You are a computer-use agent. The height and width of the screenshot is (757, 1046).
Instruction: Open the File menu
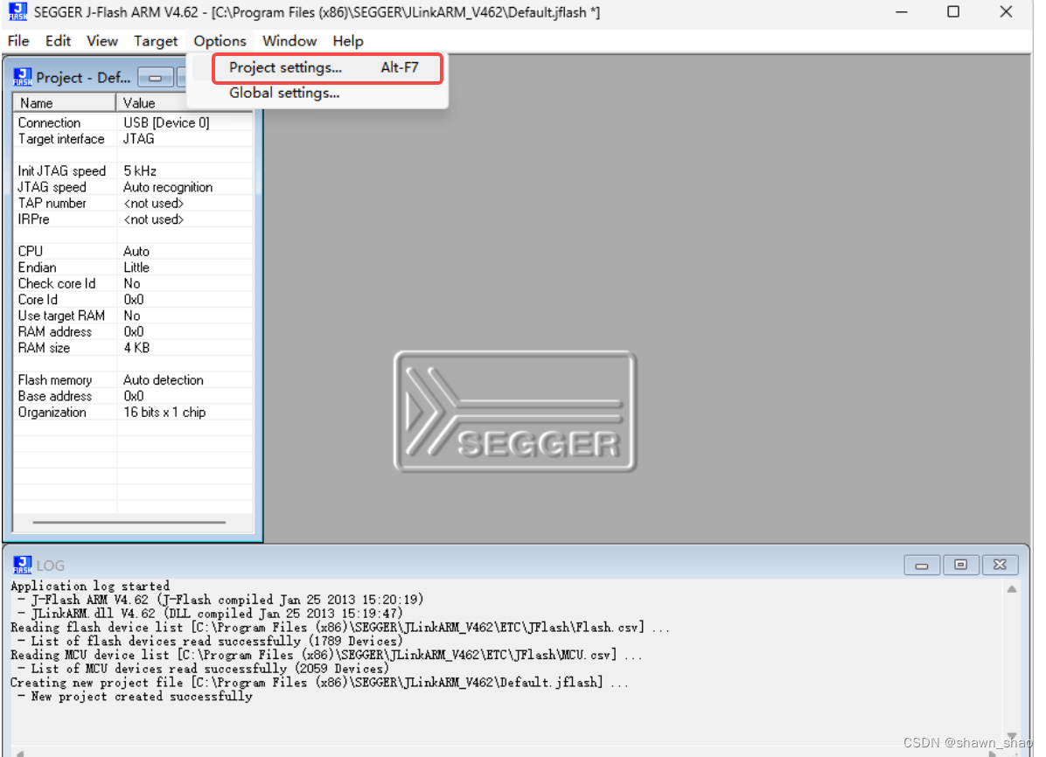pos(18,41)
